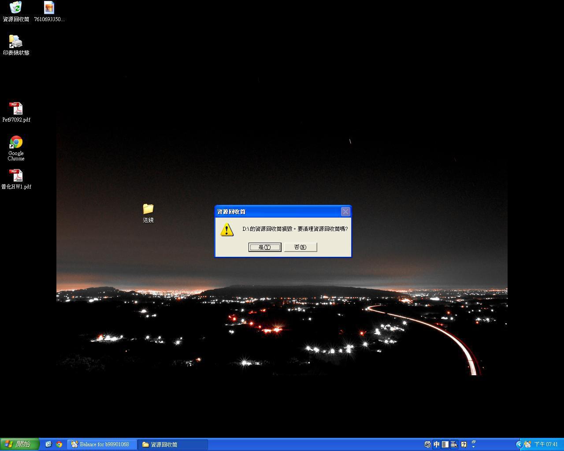Click the clock showing 下午 07:41
Image resolution: width=564 pixels, height=451 pixels.
click(546, 444)
